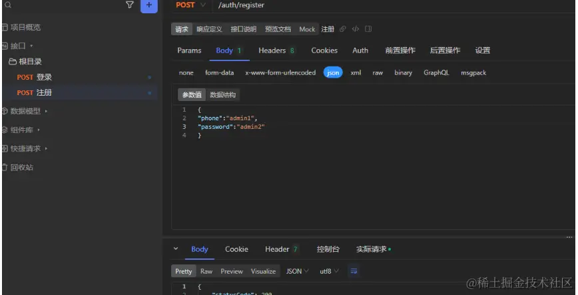The height and width of the screenshot is (295, 578).
Task: Switch to the 接口说明 tab
Action: click(243, 29)
